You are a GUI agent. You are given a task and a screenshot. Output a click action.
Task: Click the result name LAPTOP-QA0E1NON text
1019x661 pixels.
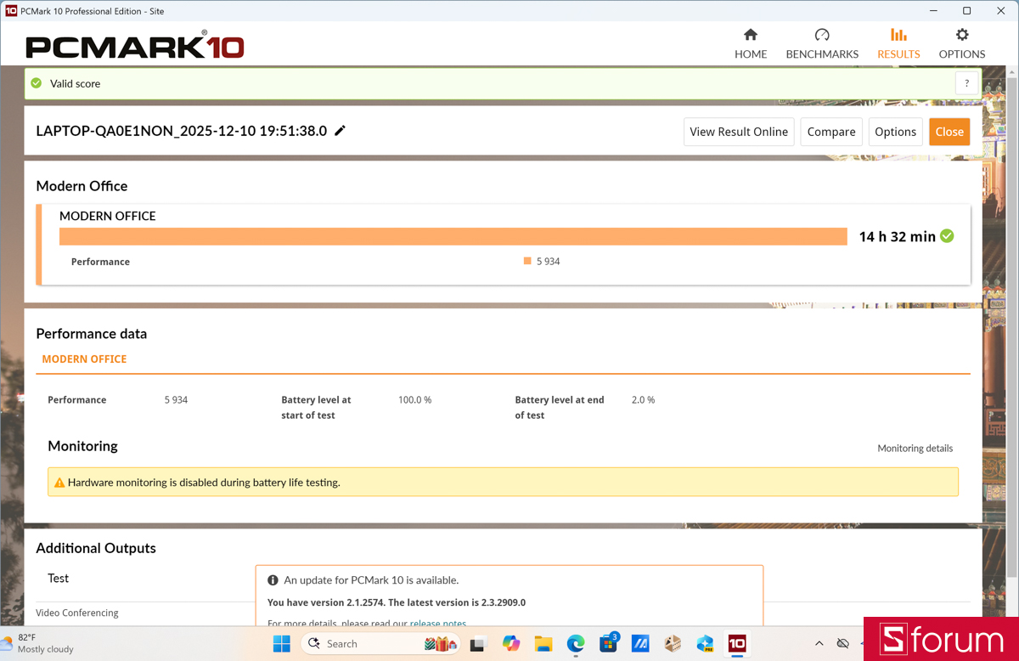pyautogui.click(x=181, y=131)
